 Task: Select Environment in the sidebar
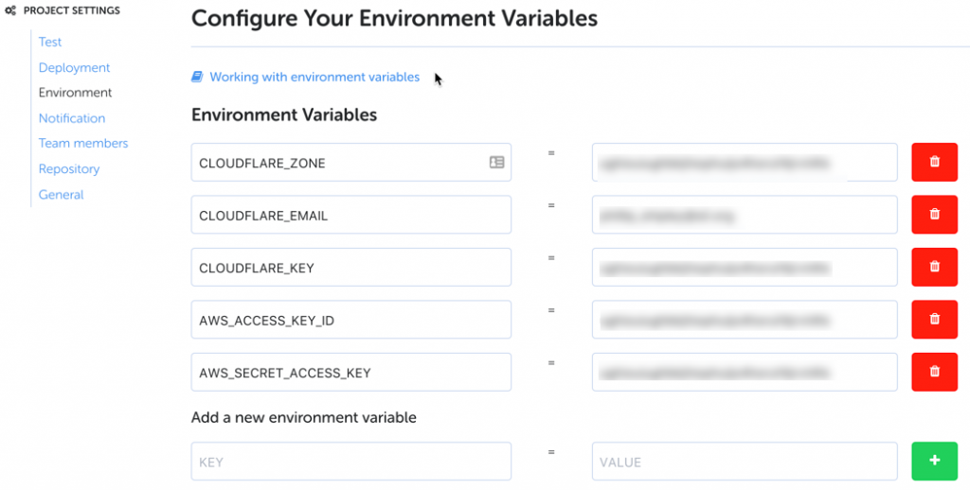[75, 93]
